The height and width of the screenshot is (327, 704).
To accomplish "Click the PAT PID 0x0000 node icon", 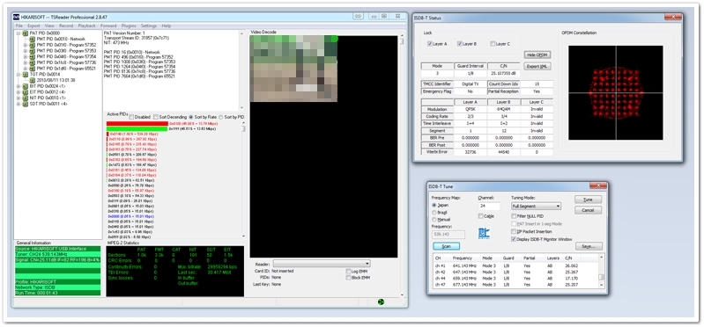I will pos(26,33).
